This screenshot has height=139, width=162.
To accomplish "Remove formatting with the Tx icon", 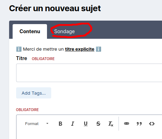I will (x=111, y=124).
